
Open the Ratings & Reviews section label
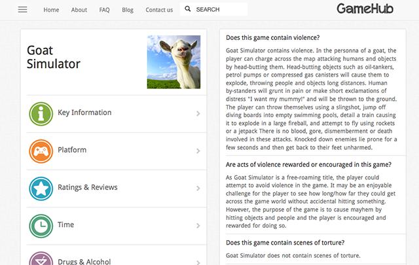pyautogui.click(x=88, y=187)
